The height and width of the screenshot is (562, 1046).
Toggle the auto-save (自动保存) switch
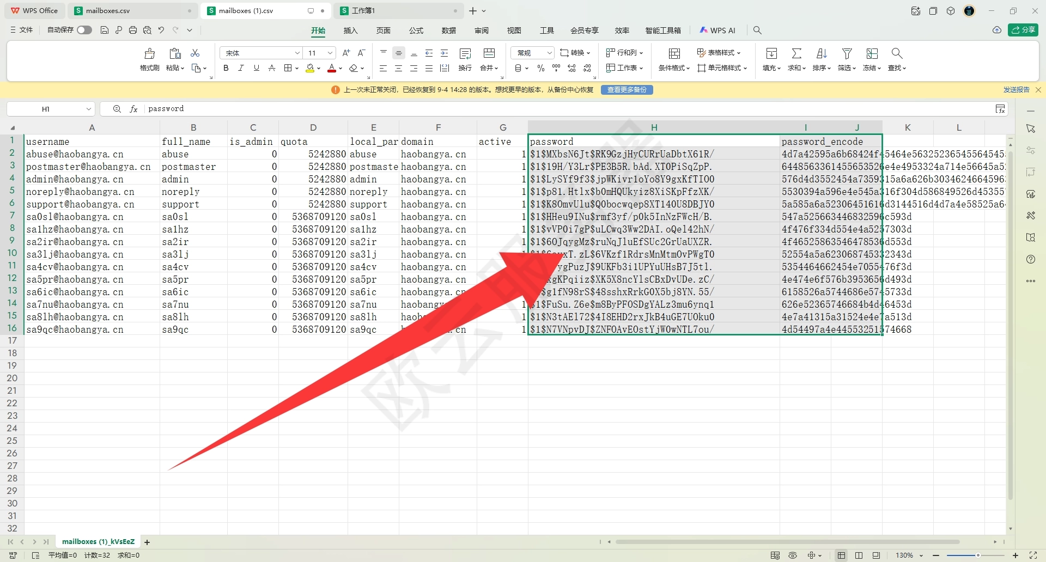click(x=84, y=30)
